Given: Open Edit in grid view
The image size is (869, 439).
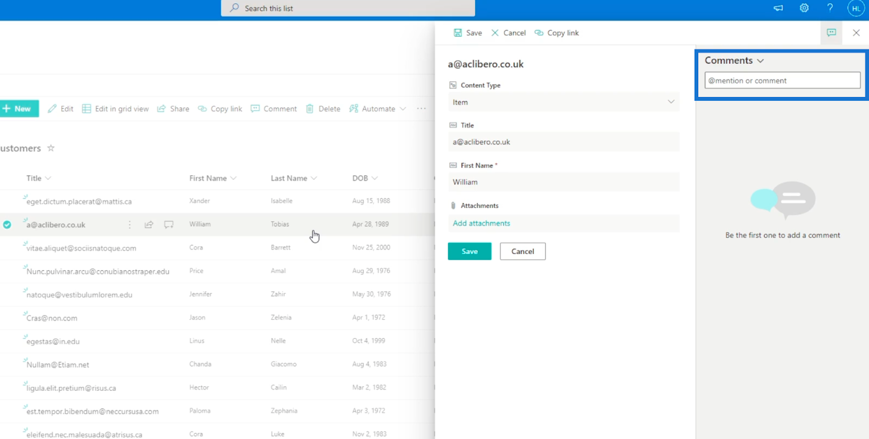Looking at the screenshot, I should 115,109.
